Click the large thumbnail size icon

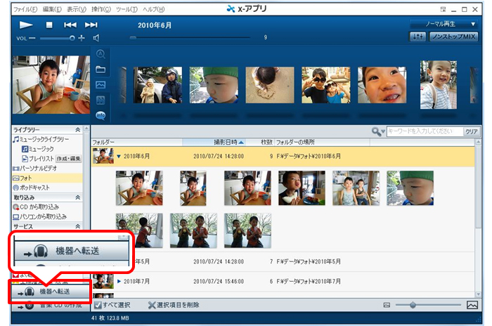[472, 305]
